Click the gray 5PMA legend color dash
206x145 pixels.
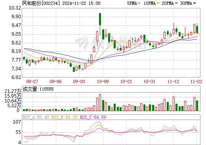coord(139,3)
